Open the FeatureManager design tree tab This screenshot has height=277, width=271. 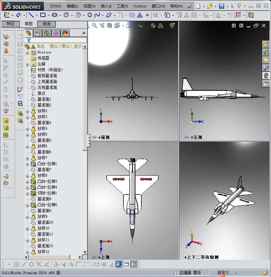click(29, 33)
